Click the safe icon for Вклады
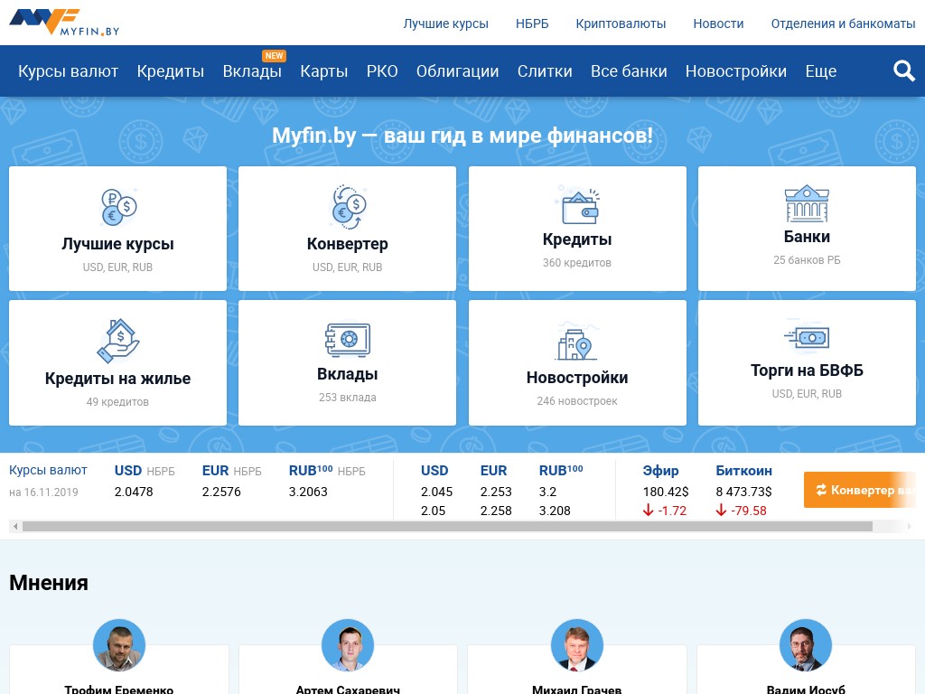Screen dimensions: 925x694 pos(348,340)
